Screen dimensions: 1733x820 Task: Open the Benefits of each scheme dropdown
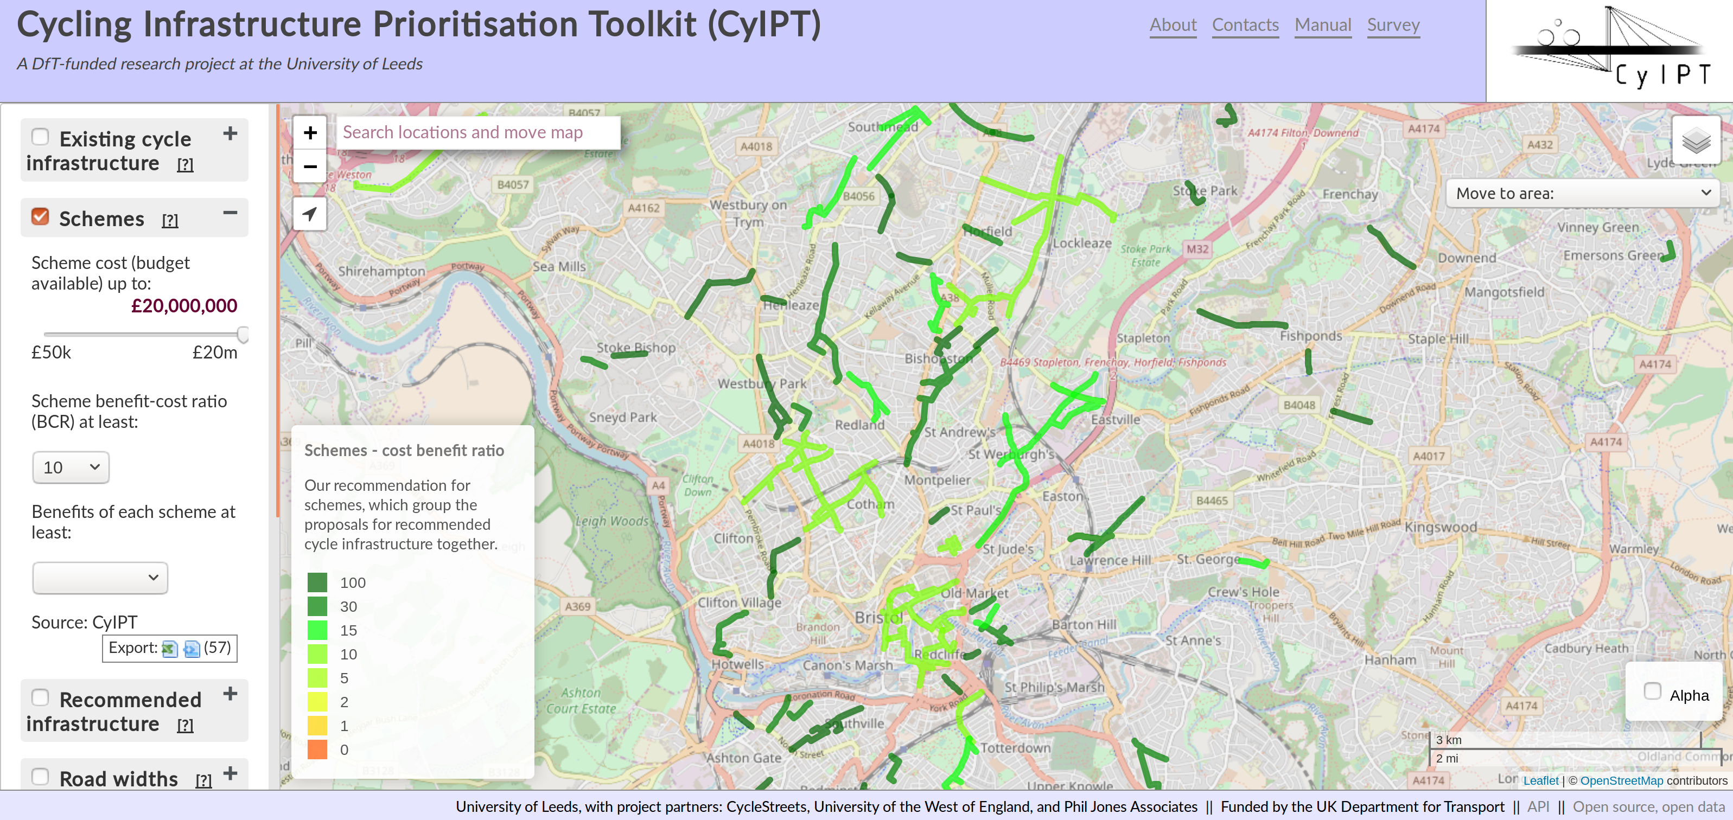98,577
